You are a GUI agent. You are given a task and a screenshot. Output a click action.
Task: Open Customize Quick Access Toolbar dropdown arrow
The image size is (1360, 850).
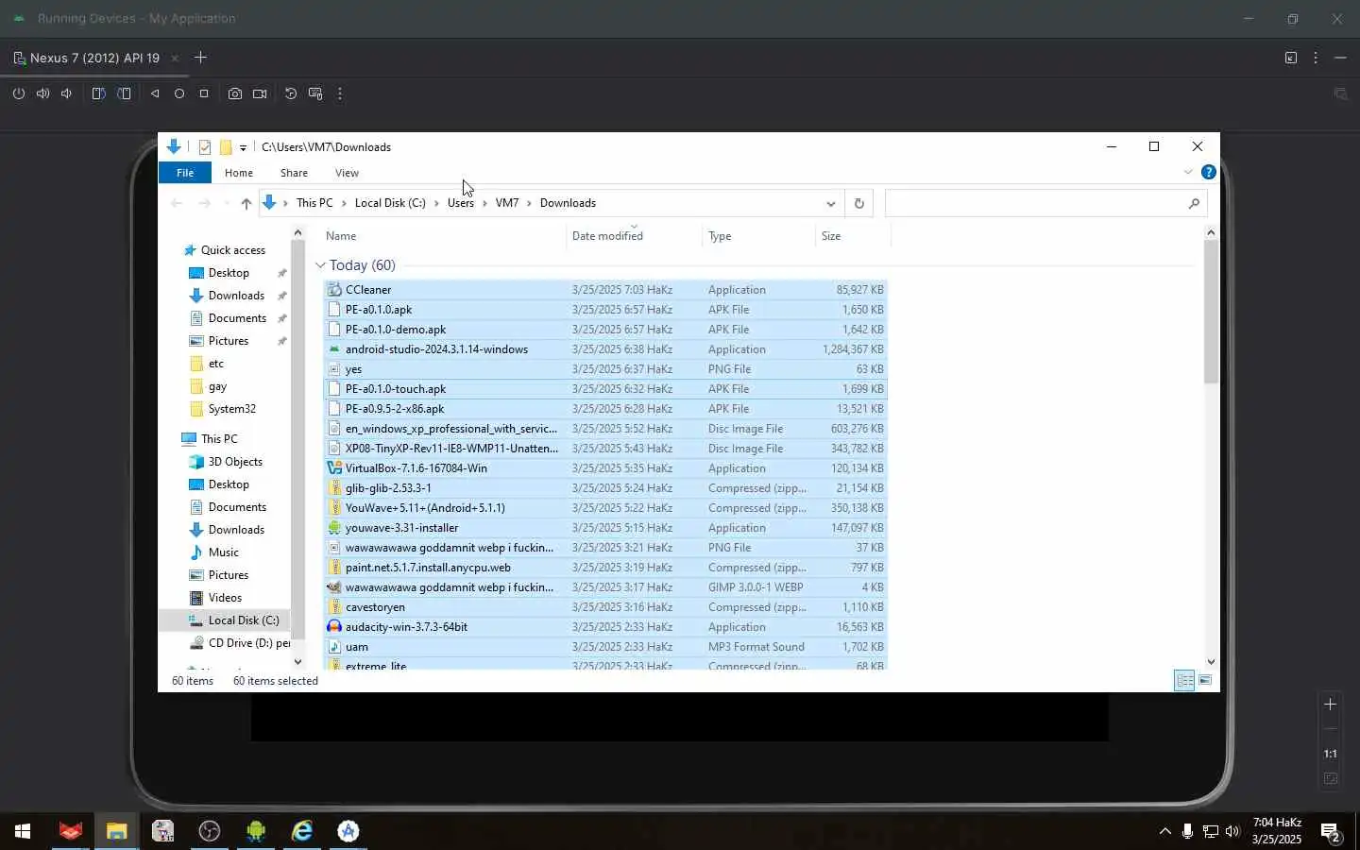[x=243, y=147]
